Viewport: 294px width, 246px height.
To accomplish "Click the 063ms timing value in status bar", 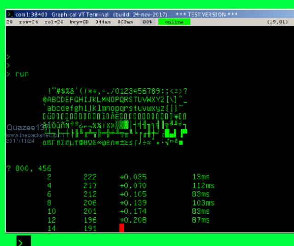I will (x=125, y=22).
